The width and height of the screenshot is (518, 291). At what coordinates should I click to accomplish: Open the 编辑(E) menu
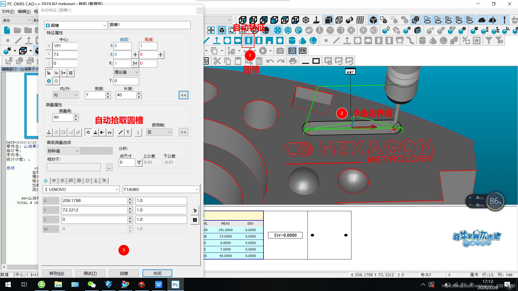24,11
